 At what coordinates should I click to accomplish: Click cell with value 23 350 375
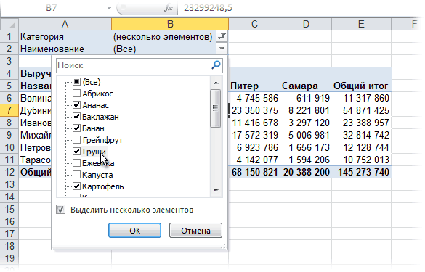tap(254, 110)
